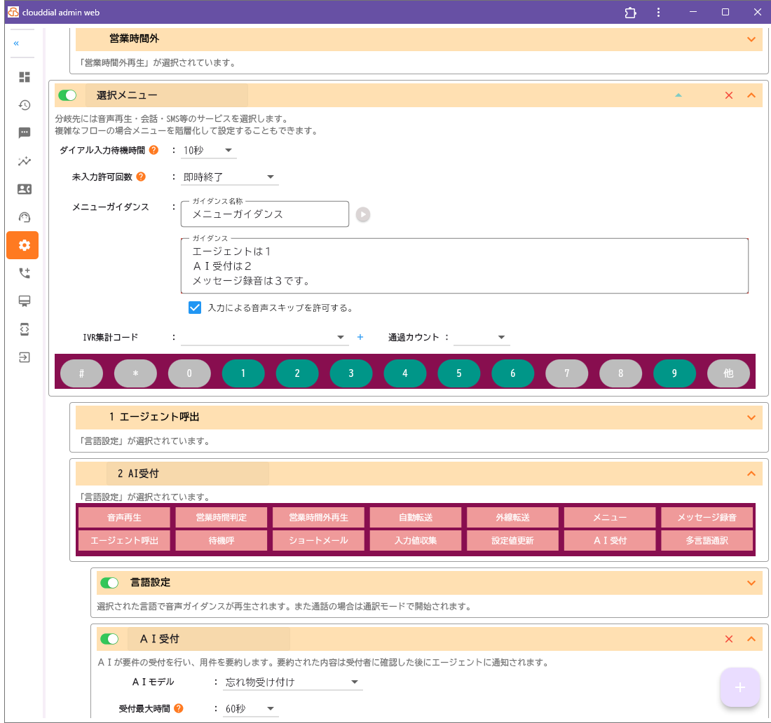
Task: Turn off the ＡＩ受付 toggle
Action: [x=109, y=638]
